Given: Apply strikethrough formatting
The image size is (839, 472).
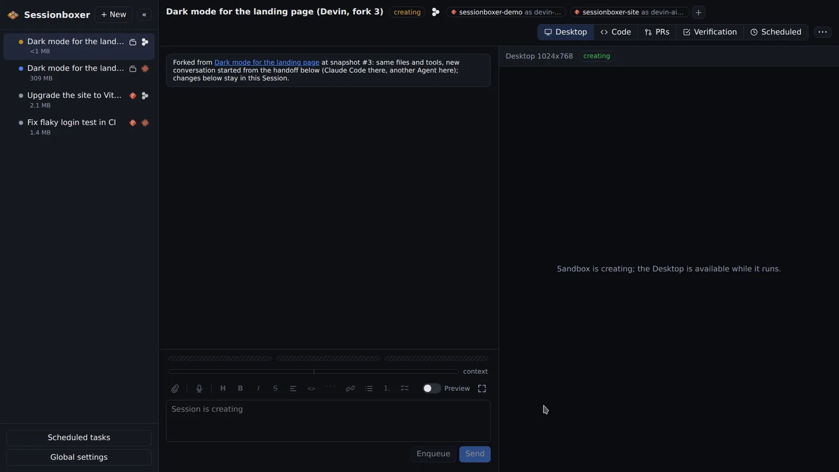Looking at the screenshot, I should [x=275, y=389].
